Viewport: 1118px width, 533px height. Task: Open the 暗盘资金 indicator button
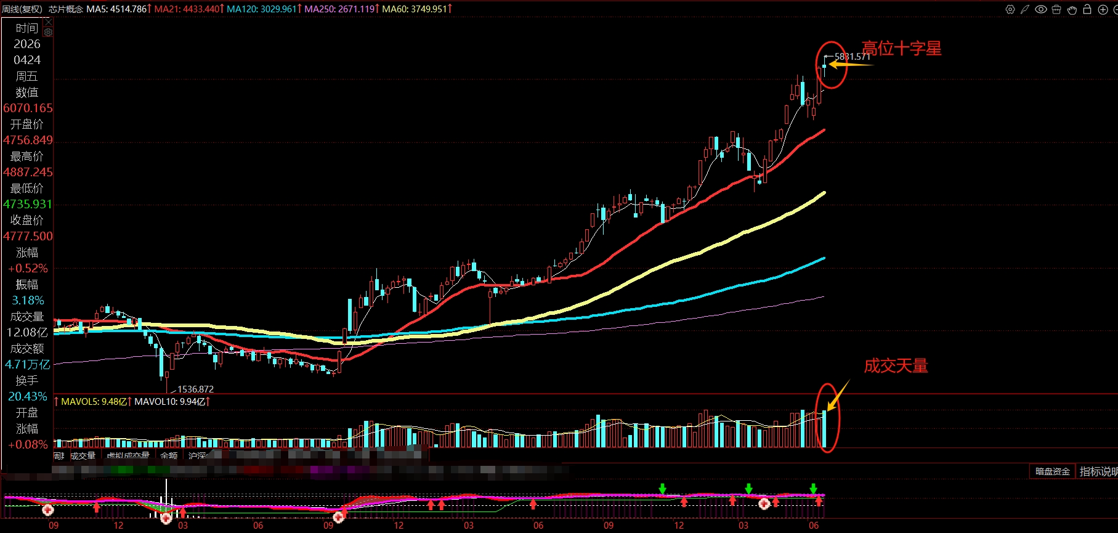1052,471
